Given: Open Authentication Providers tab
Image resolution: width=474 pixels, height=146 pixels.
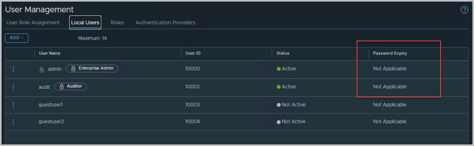Looking at the screenshot, I should pos(165,23).
